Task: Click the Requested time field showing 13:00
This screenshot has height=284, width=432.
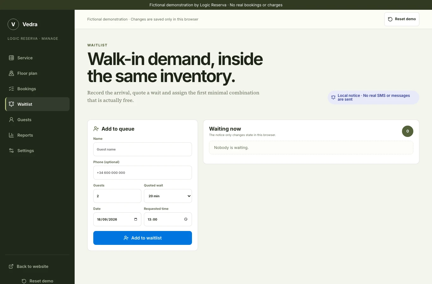Action: tap(168, 219)
